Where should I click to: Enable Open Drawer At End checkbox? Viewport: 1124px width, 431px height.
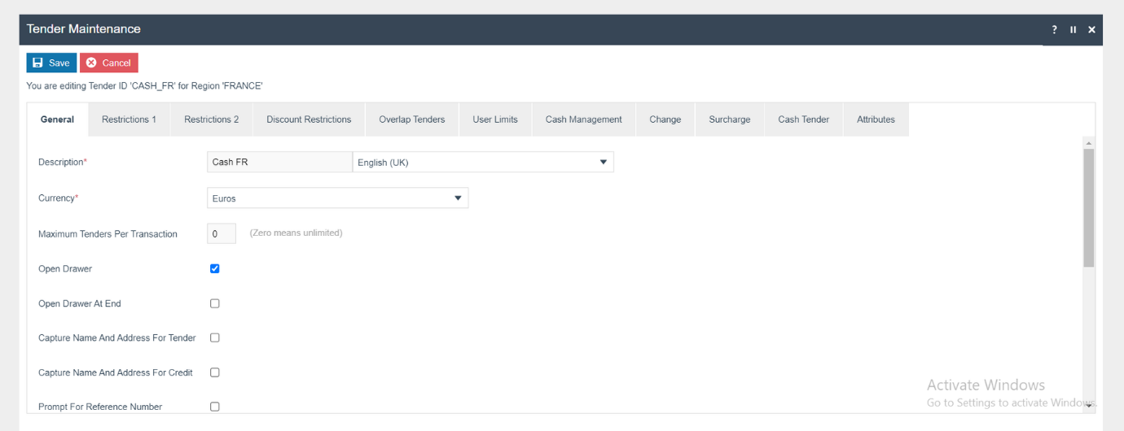[215, 303]
